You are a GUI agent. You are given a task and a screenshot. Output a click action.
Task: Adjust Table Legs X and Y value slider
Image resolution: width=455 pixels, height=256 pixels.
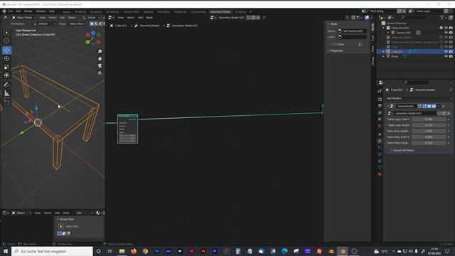pos(429,119)
